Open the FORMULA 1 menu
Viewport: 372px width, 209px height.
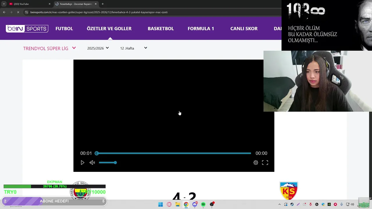(201, 28)
